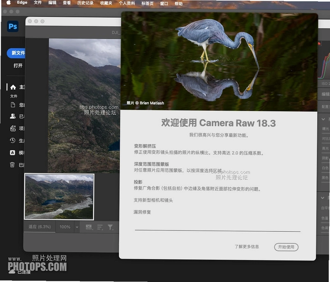Click the 变形解挤压 feature heading
Viewport: 330px width, 282px height.
tap(145, 146)
